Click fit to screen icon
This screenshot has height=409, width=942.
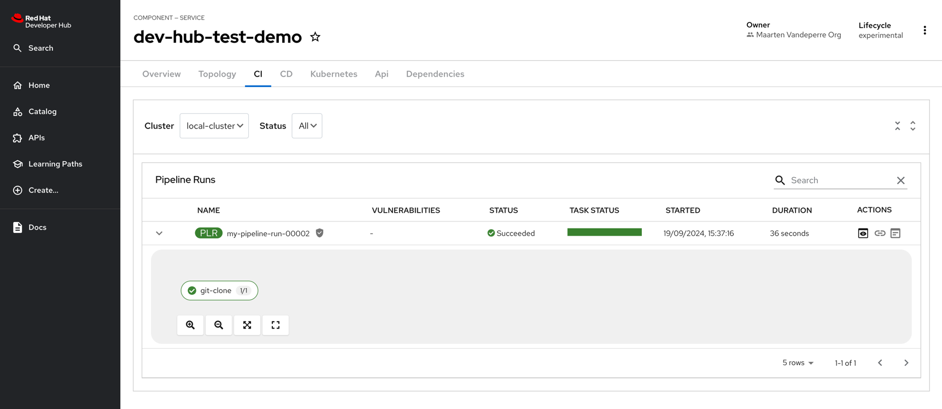[247, 325]
